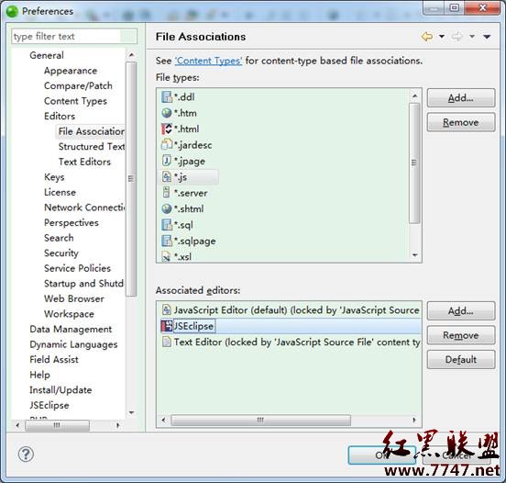Open Appearance preferences
This screenshot has height=483, width=506.
click(x=71, y=71)
